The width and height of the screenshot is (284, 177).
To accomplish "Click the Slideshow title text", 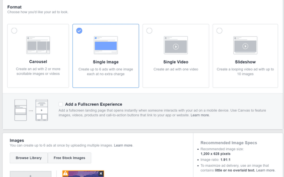I will click(245, 62).
